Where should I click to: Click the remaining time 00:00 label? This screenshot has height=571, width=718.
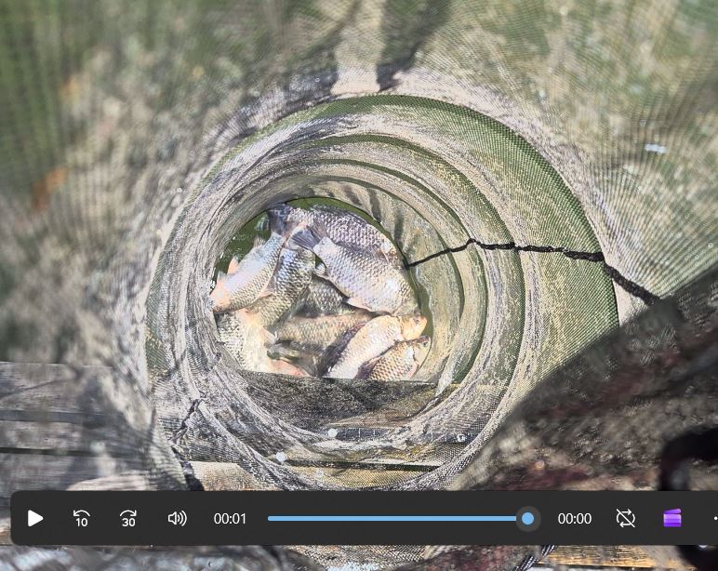574,518
